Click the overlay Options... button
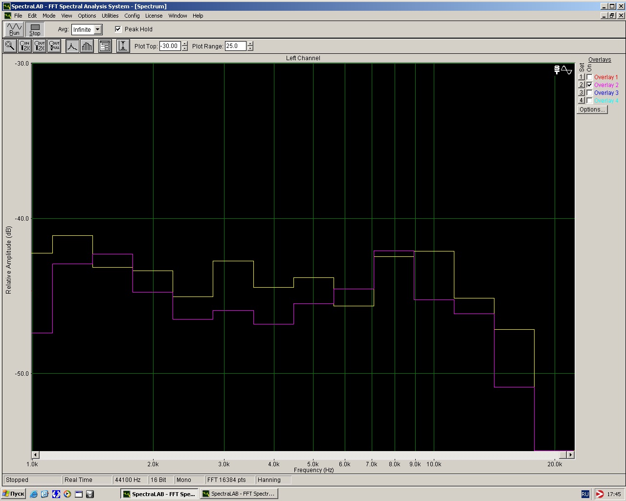Viewport: 626px width, 501px height. [592, 110]
